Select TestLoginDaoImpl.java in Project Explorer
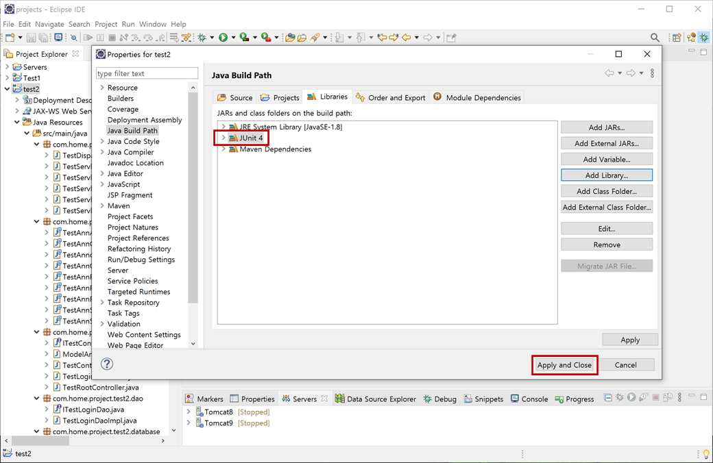The image size is (713, 463). [99, 421]
